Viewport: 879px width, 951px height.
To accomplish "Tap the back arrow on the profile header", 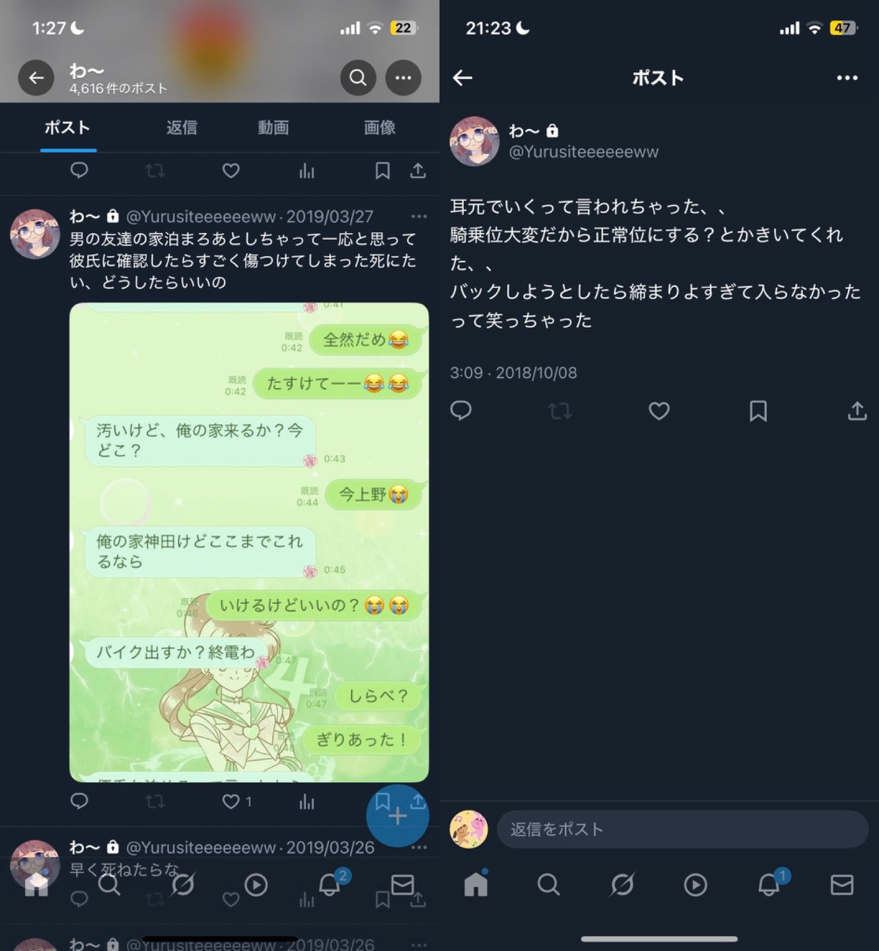I will click(36, 78).
